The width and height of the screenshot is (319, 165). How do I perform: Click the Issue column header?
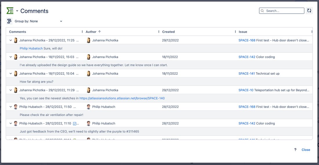(x=243, y=32)
